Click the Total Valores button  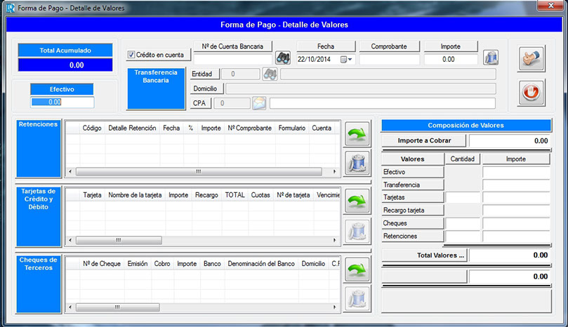coord(424,255)
